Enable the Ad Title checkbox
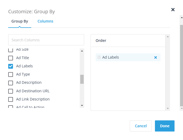183x140 pixels. coord(11,58)
